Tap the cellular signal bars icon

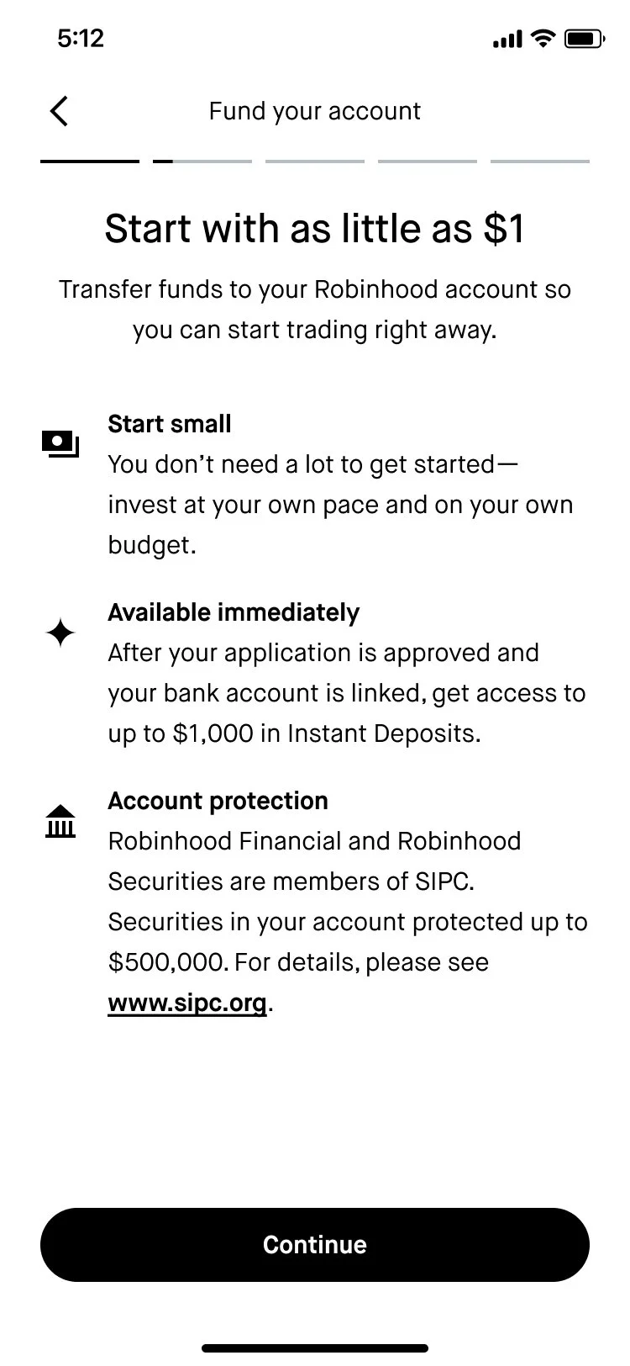click(507, 40)
